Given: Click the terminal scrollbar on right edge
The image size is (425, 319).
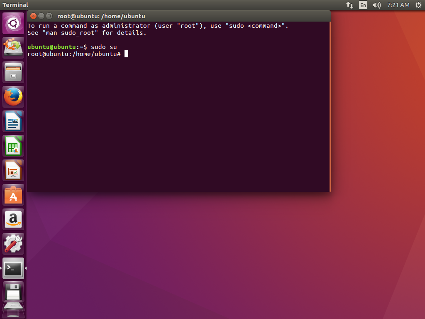Looking at the screenshot, I should point(330,107).
